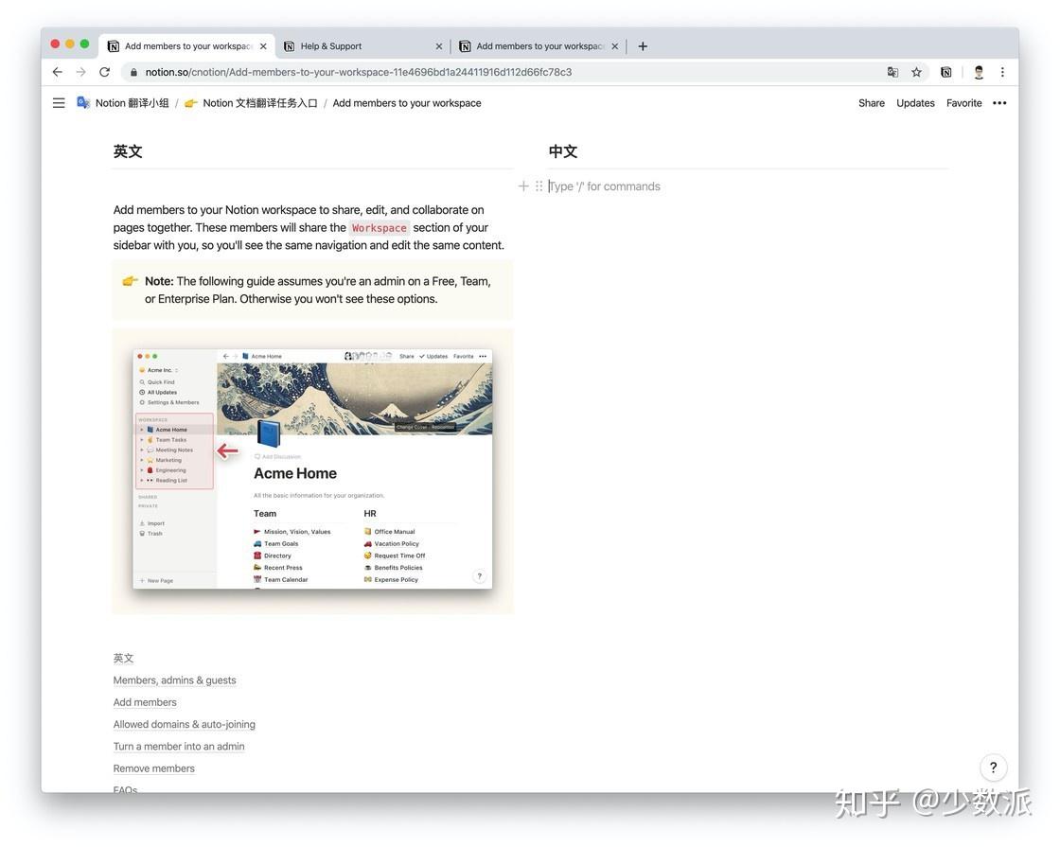Click the Chrome profile avatar
The width and height of the screenshot is (1060, 847).
(978, 71)
